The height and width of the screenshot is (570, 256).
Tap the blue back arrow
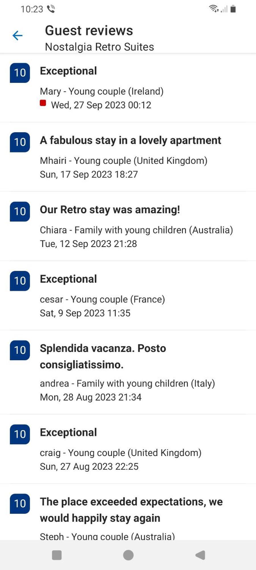point(18,36)
